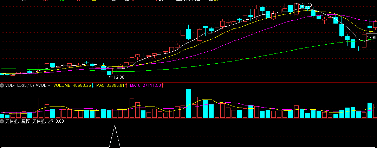Click the 天使狙击点 signal spike peak
This screenshot has height=148, width=377.
[115, 126]
